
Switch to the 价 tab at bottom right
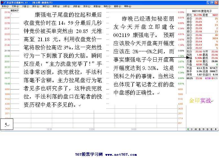192,129
